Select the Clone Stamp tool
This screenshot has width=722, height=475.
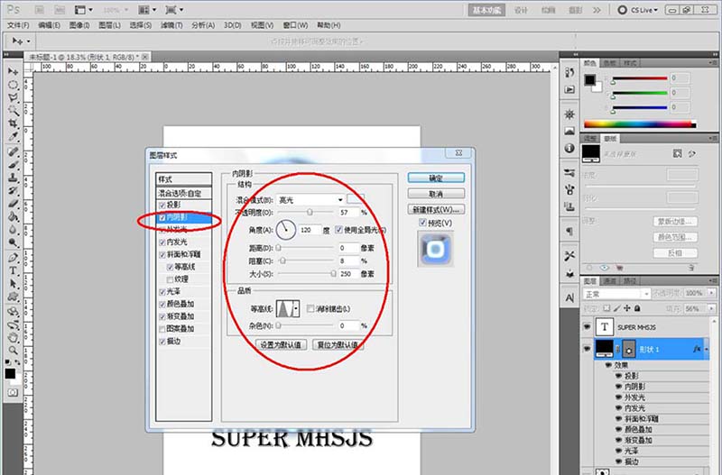[13, 178]
